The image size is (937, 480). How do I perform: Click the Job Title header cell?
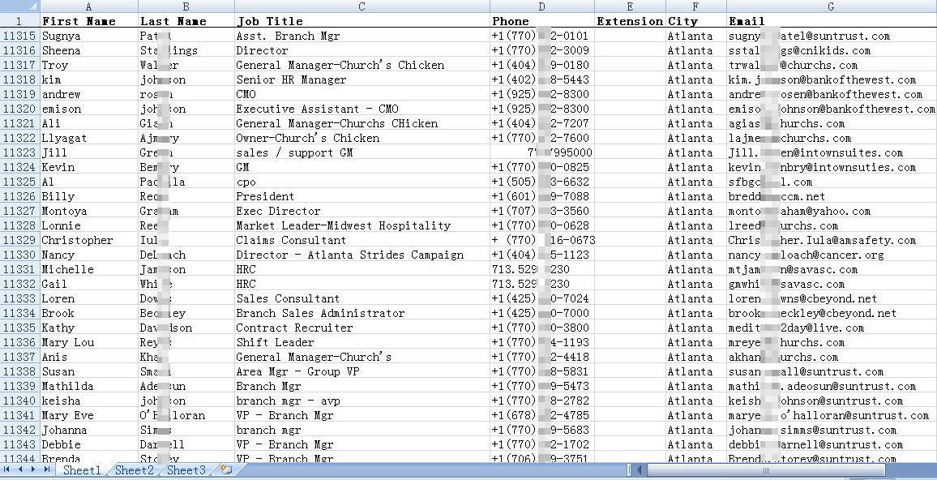362,21
